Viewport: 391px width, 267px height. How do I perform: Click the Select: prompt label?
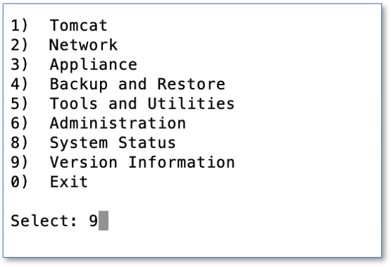pos(44,221)
